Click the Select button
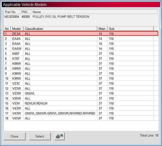Image resolution: width=162 pixels, height=146 pixels. pos(40,136)
